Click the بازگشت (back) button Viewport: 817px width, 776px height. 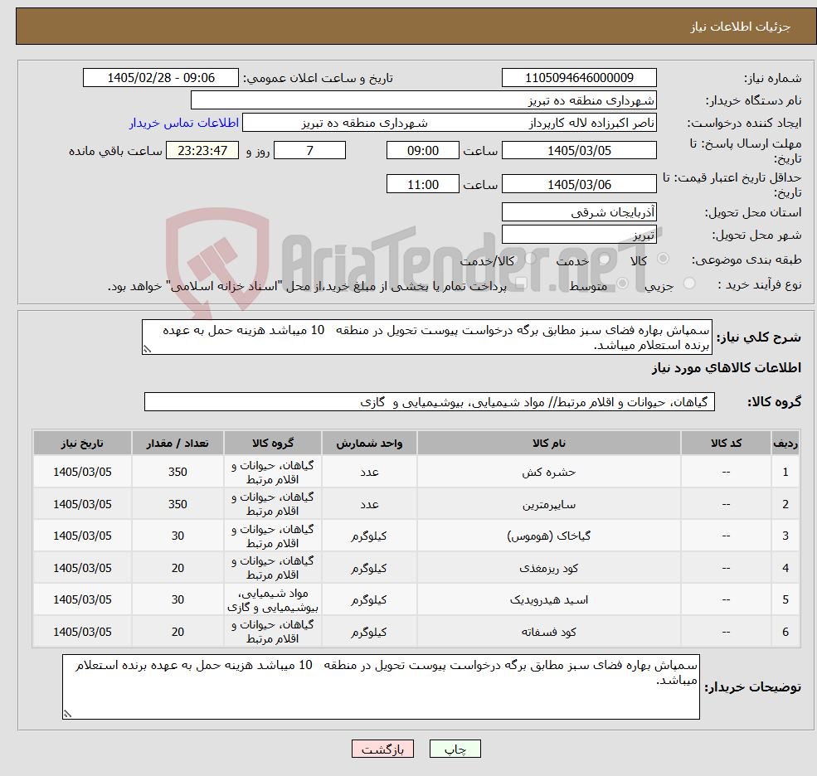[x=382, y=749]
